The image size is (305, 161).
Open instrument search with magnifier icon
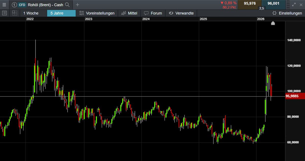[67, 5]
